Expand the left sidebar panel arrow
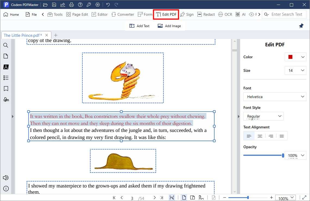The image size is (310, 201). pos(13,116)
